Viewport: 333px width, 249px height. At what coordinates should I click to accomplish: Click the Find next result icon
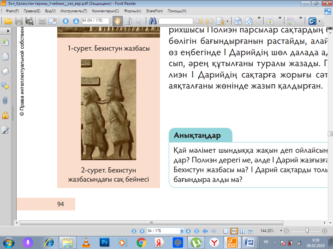coord(209,21)
